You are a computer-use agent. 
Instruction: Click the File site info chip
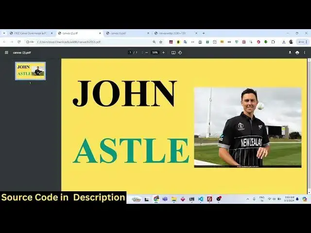[30, 42]
